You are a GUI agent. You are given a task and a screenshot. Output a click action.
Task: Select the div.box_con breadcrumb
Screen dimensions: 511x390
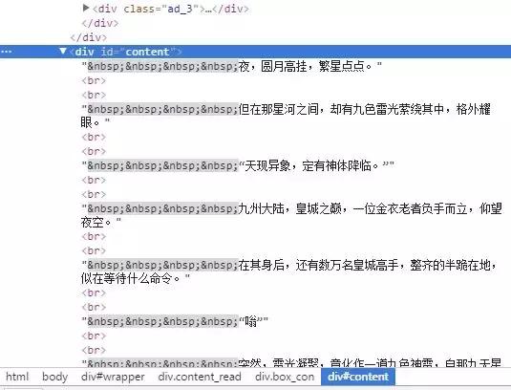click(285, 377)
